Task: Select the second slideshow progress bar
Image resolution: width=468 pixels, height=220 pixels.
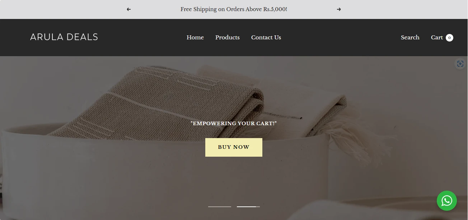Action: tap(248, 207)
